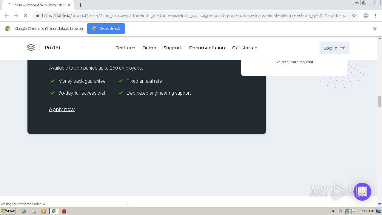Click 'Available to companies up to 250 employees' text
The image size is (382, 215).
pyautogui.click(x=96, y=68)
